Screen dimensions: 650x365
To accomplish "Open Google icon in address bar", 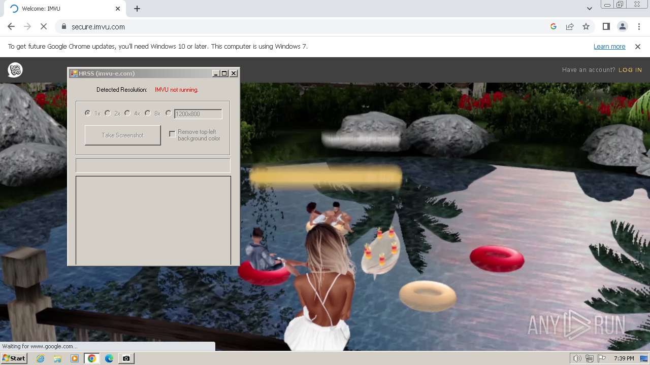I will pyautogui.click(x=554, y=26).
